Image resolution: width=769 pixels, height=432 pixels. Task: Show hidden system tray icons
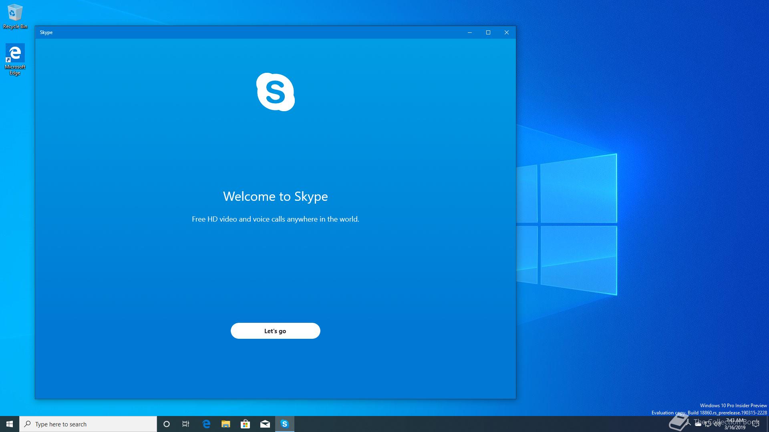pos(688,424)
